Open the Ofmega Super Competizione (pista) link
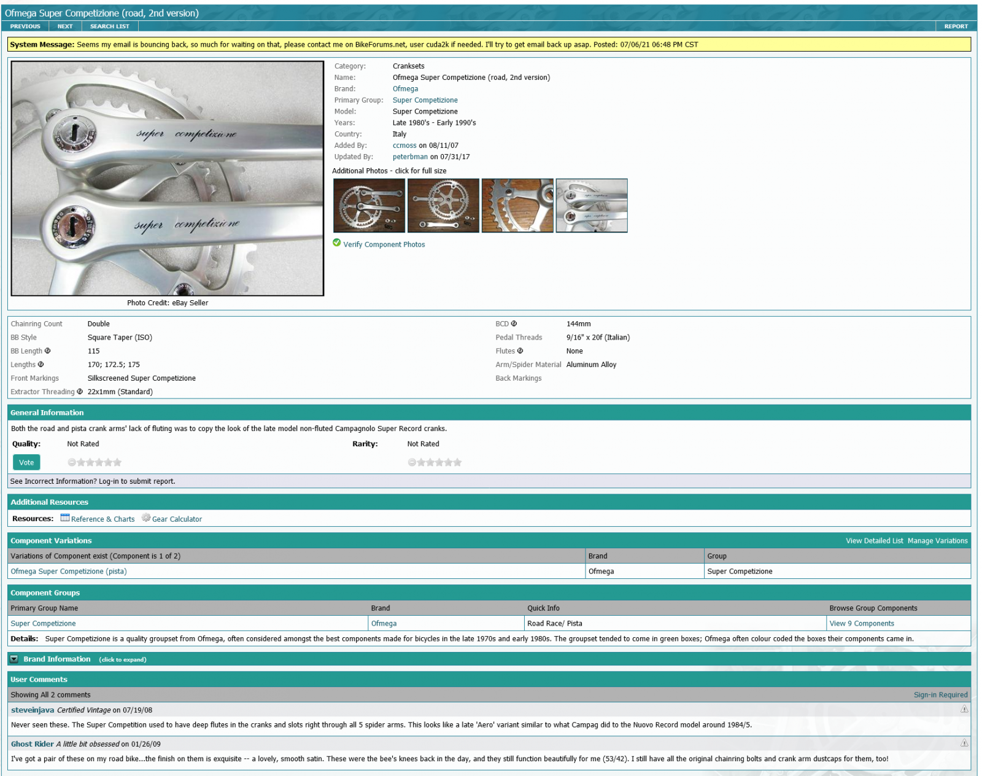 pyautogui.click(x=69, y=571)
